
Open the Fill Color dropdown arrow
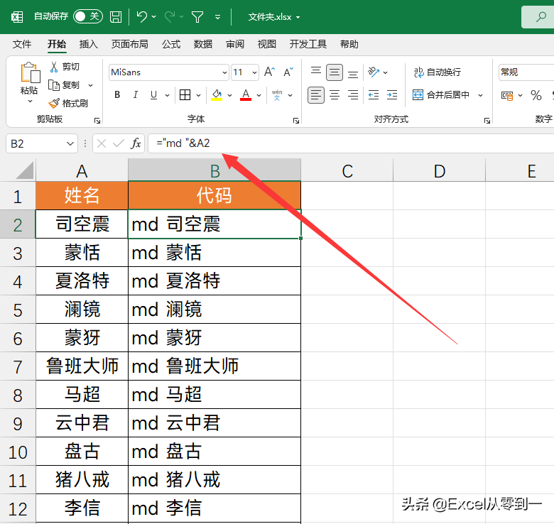click(x=229, y=95)
